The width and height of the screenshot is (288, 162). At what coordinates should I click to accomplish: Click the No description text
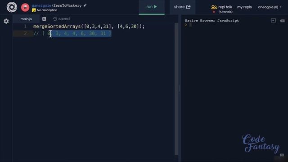click(x=47, y=10)
